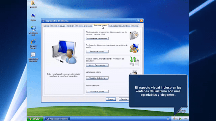Click the Variables de Entorno button

(97, 78)
